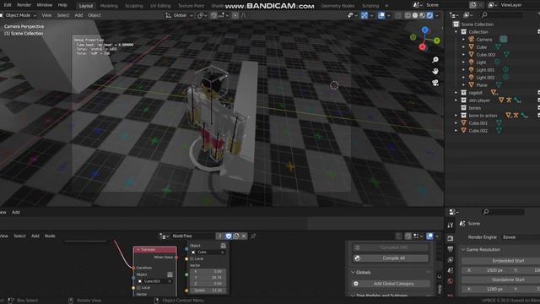The image size is (540, 304).
Task: Open the Tool tab in Properties editor
Action: click(450, 225)
